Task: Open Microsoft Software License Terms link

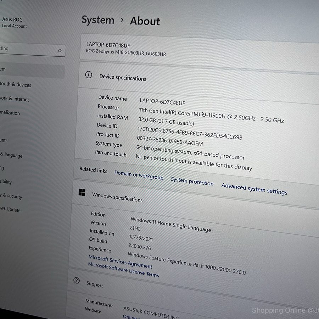Action: coord(123,270)
